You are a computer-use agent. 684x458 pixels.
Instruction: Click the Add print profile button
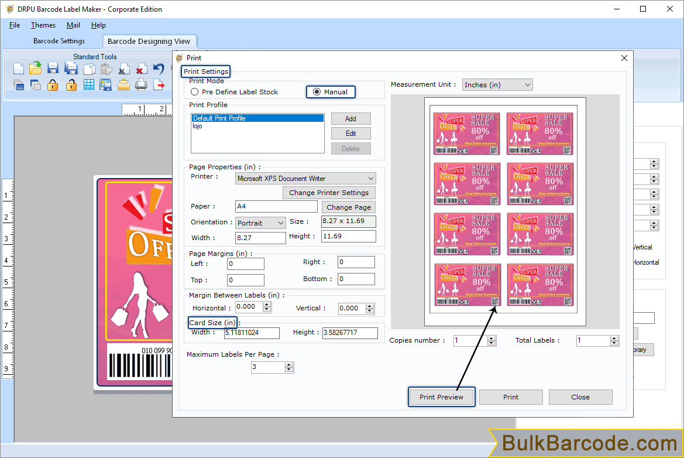350,119
